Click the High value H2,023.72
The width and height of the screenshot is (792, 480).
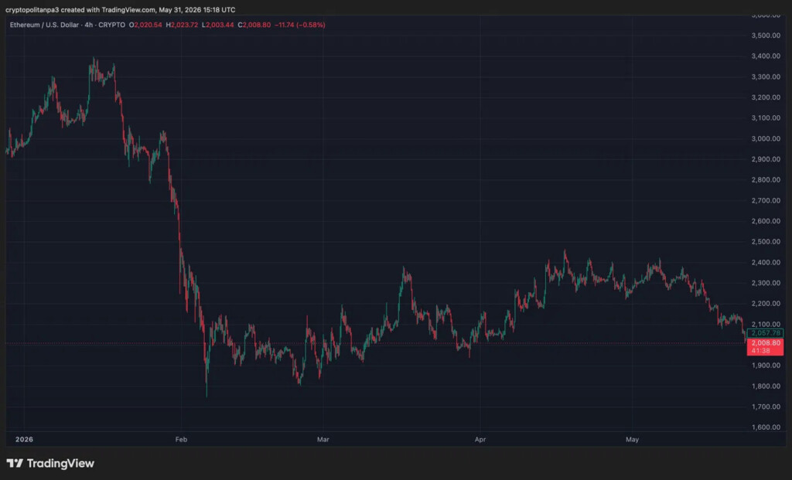point(182,25)
